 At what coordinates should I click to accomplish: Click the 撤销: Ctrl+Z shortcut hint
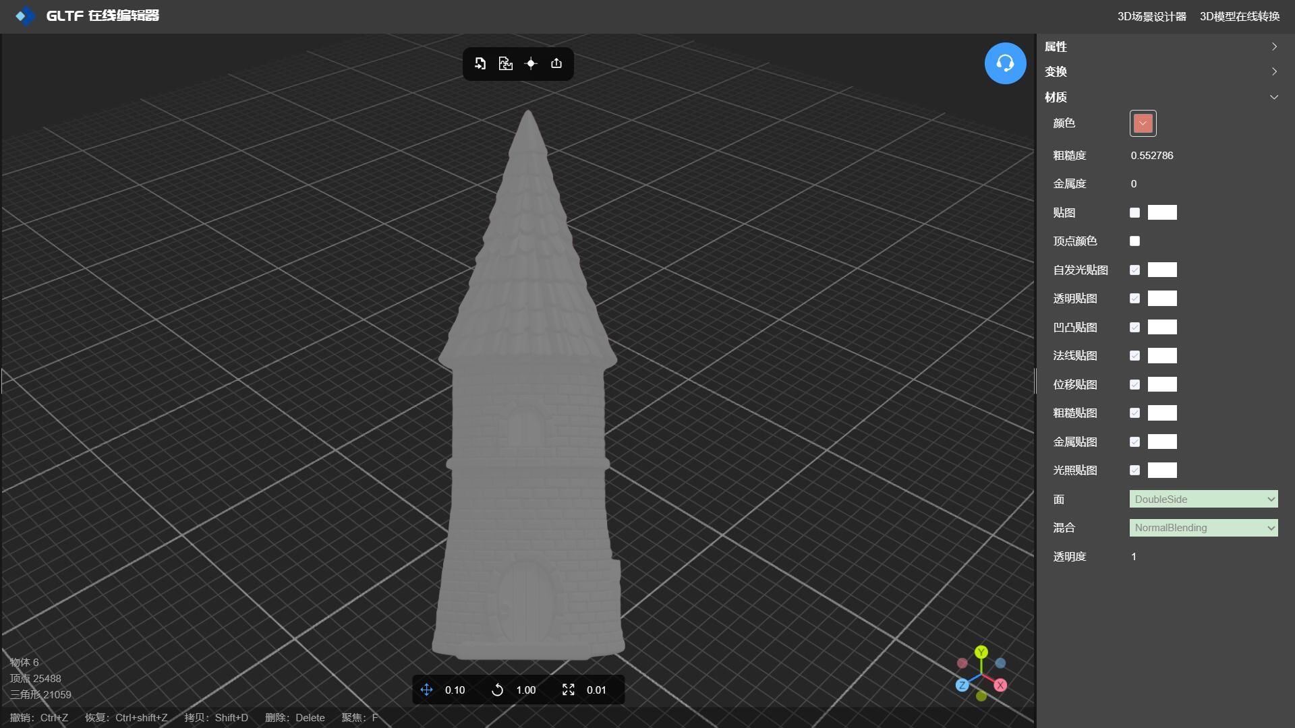pyautogui.click(x=39, y=717)
